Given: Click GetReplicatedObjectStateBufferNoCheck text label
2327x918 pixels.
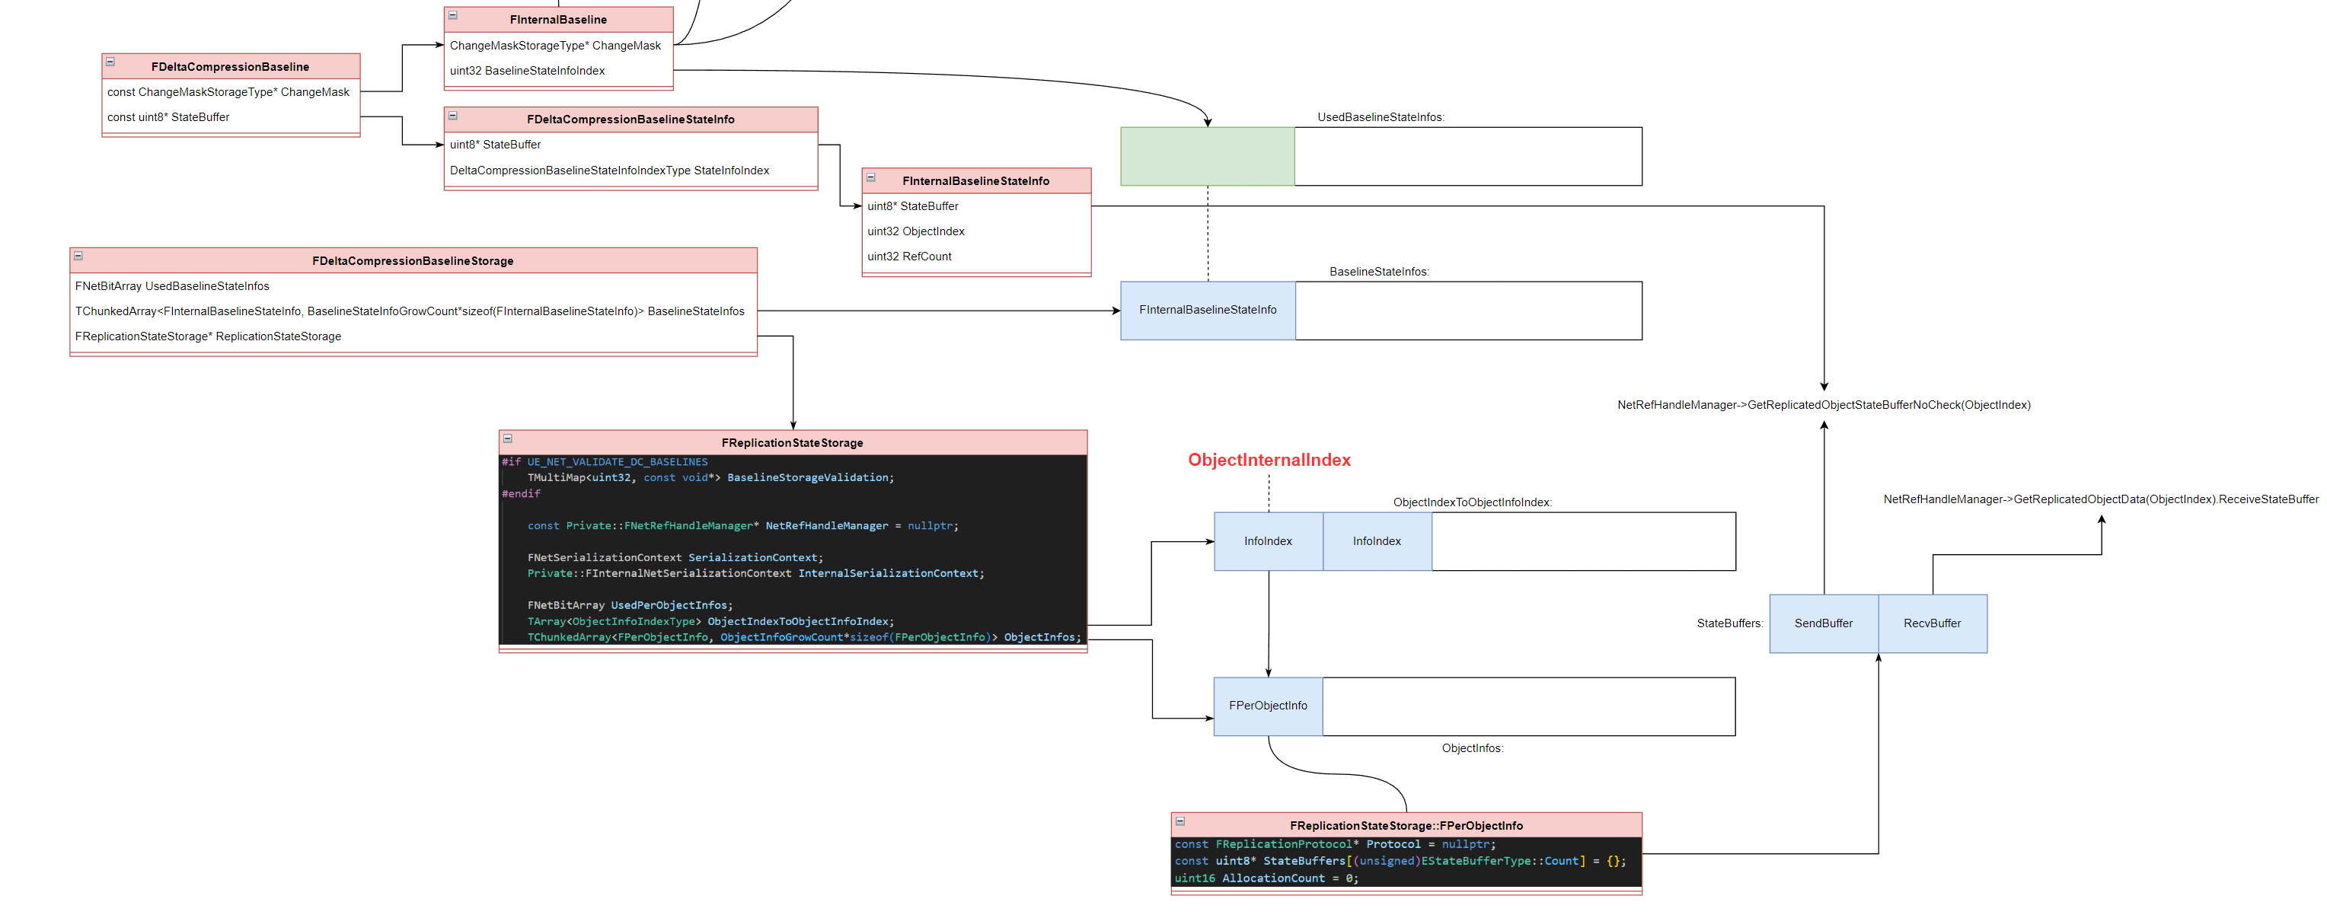Looking at the screenshot, I should [1823, 405].
